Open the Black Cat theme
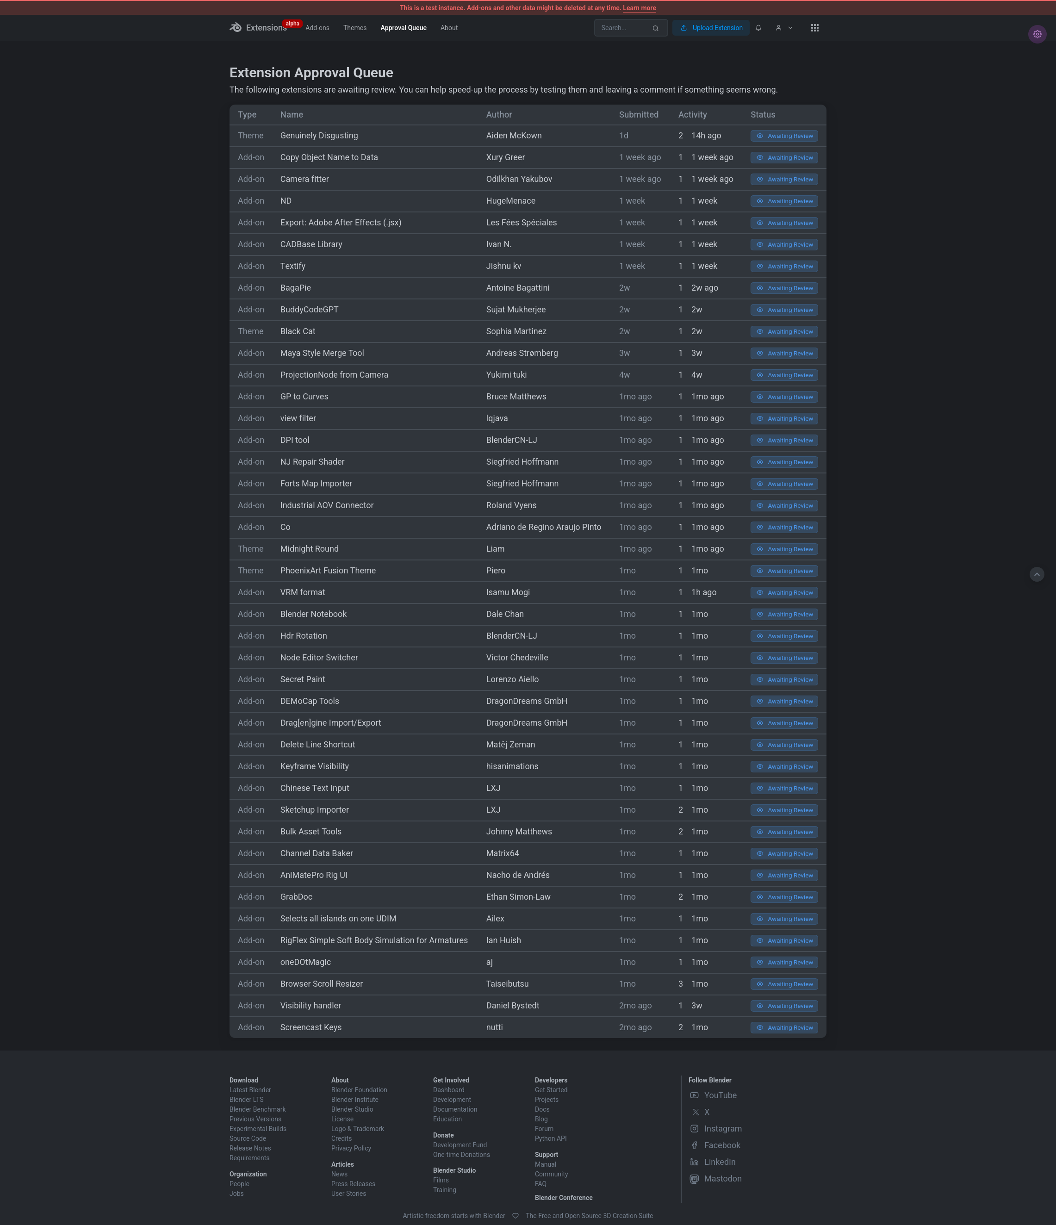 tap(298, 331)
